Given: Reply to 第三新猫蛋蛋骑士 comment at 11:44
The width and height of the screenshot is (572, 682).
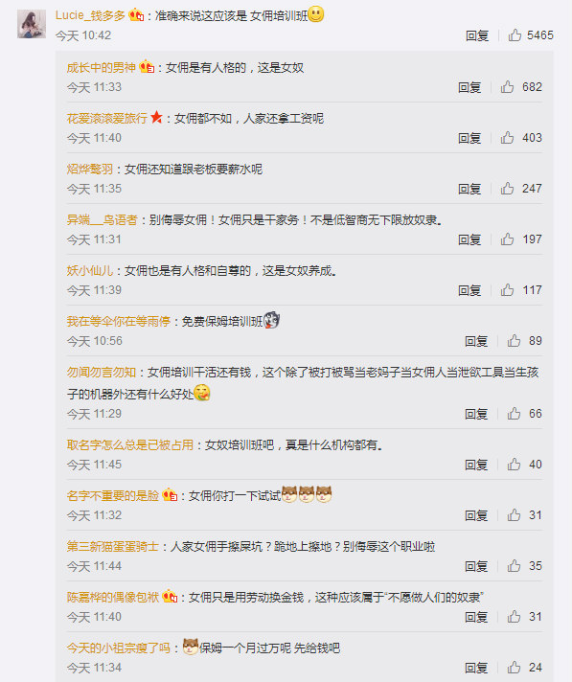Looking at the screenshot, I should (x=476, y=566).
